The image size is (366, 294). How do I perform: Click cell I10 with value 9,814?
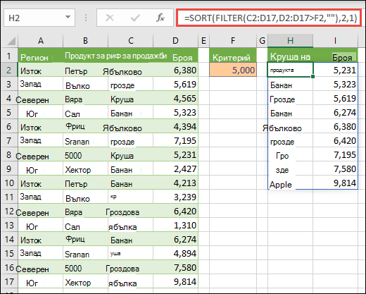(335, 183)
